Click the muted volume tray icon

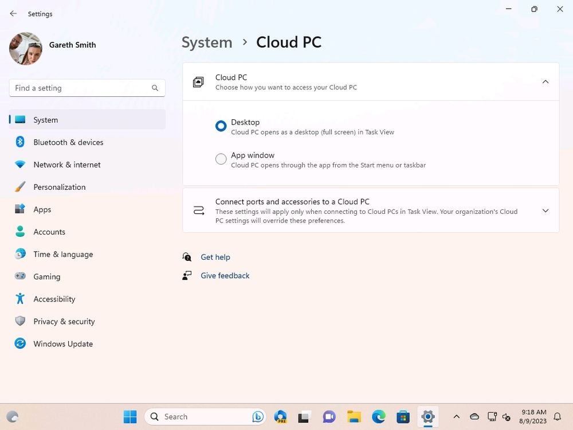pos(507,417)
